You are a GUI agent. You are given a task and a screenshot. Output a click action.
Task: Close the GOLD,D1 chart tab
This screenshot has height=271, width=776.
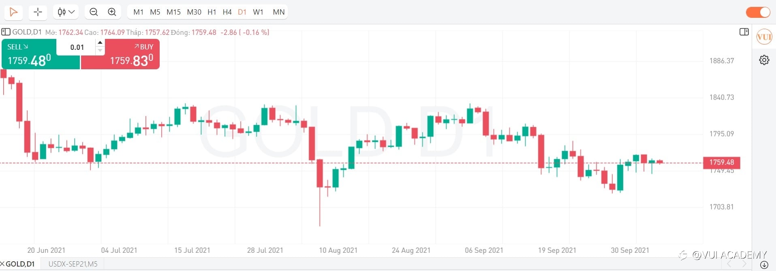click(2, 264)
